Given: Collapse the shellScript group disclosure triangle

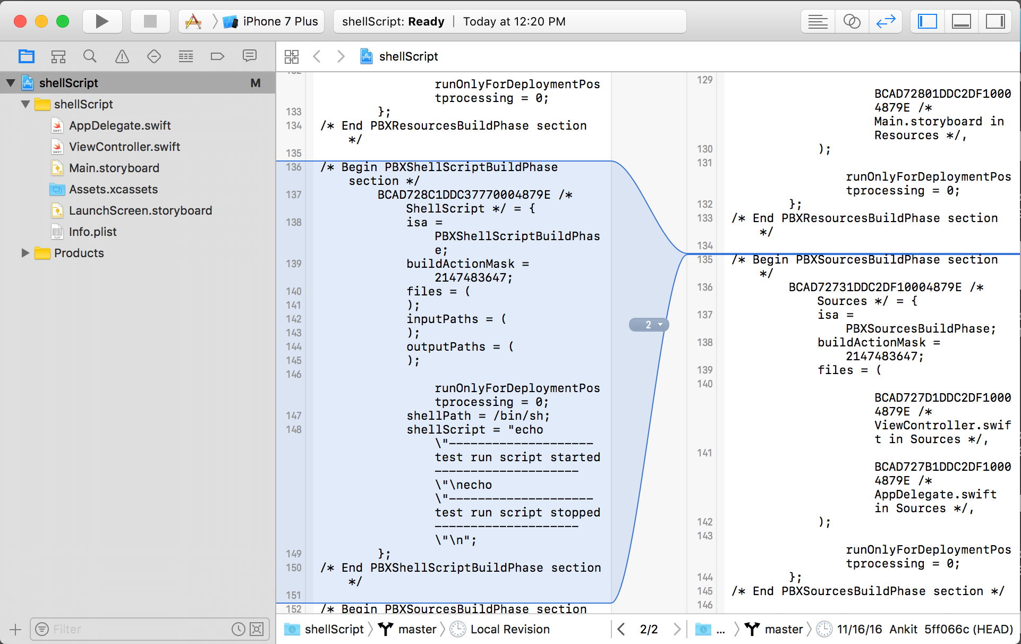Looking at the screenshot, I should click(x=25, y=104).
